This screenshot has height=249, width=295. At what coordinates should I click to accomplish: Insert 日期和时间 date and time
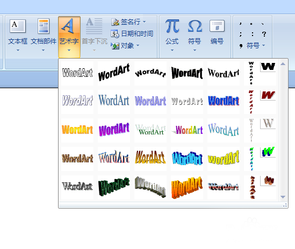point(132,34)
